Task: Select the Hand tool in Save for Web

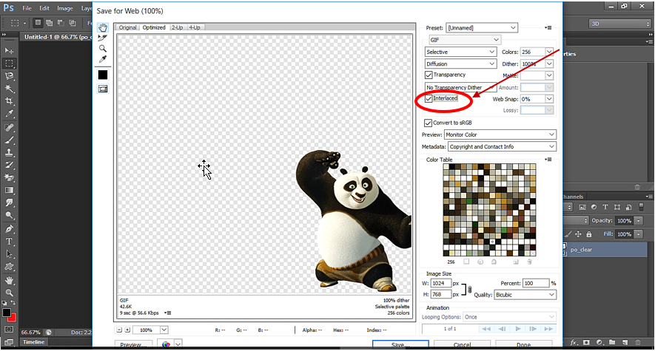Action: pyautogui.click(x=103, y=27)
